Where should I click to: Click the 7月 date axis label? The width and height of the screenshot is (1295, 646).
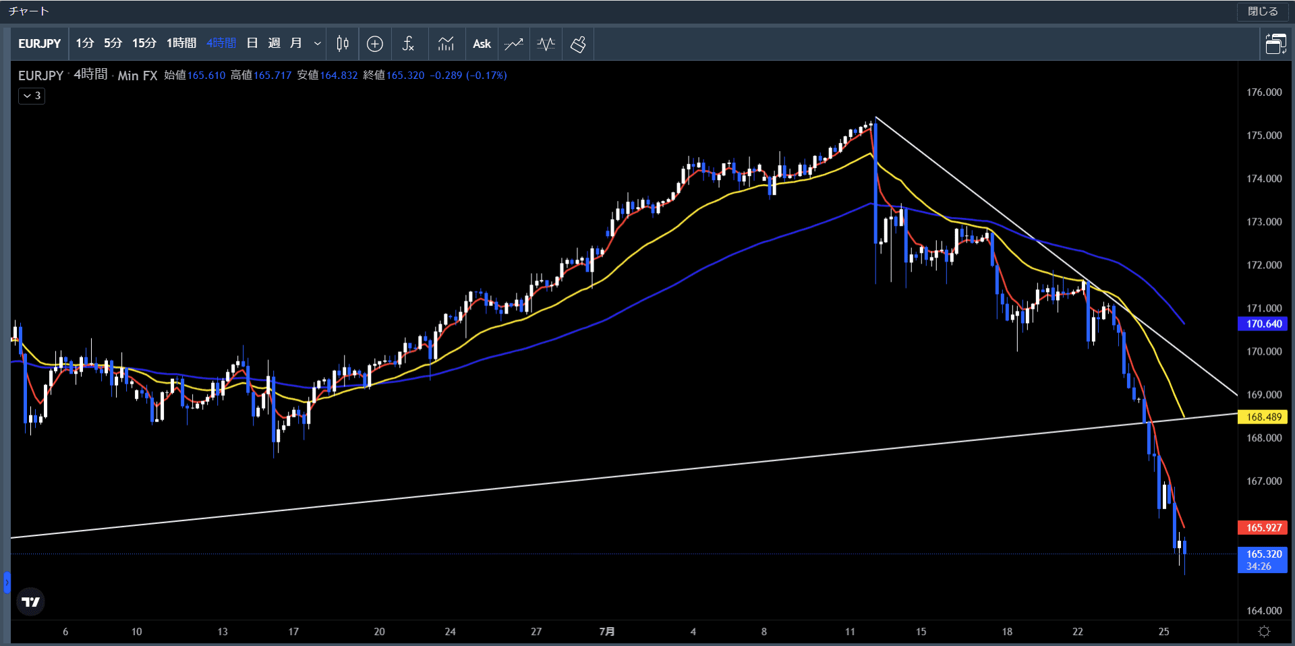click(x=607, y=632)
